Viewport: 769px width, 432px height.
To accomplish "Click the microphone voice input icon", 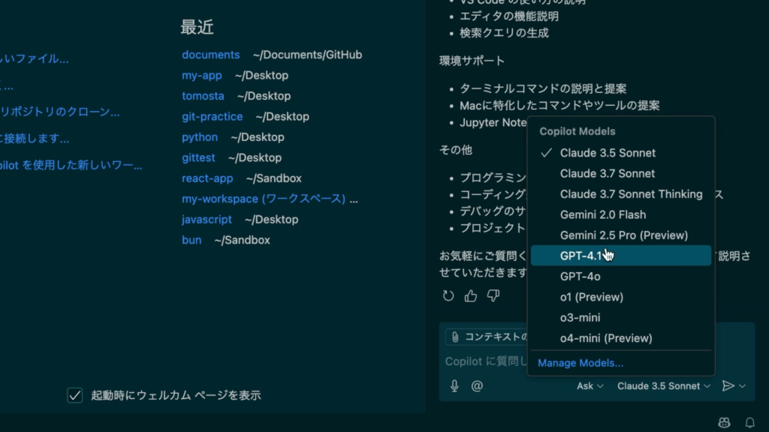I will (454, 386).
